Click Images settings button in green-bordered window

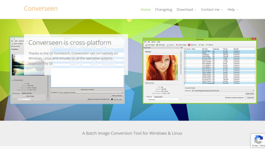coord(250,94)
